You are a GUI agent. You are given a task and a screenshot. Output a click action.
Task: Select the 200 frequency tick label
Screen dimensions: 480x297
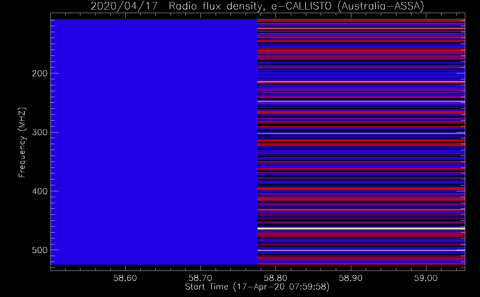click(x=40, y=73)
